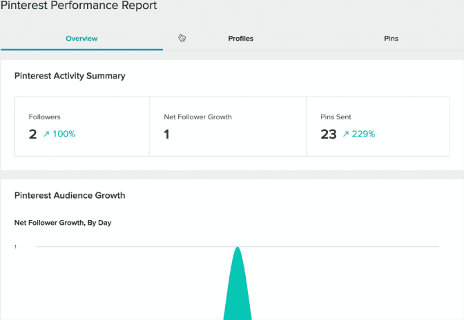This screenshot has height=320, width=464.
Task: Select the 100% Followers change value
Action: tap(64, 134)
